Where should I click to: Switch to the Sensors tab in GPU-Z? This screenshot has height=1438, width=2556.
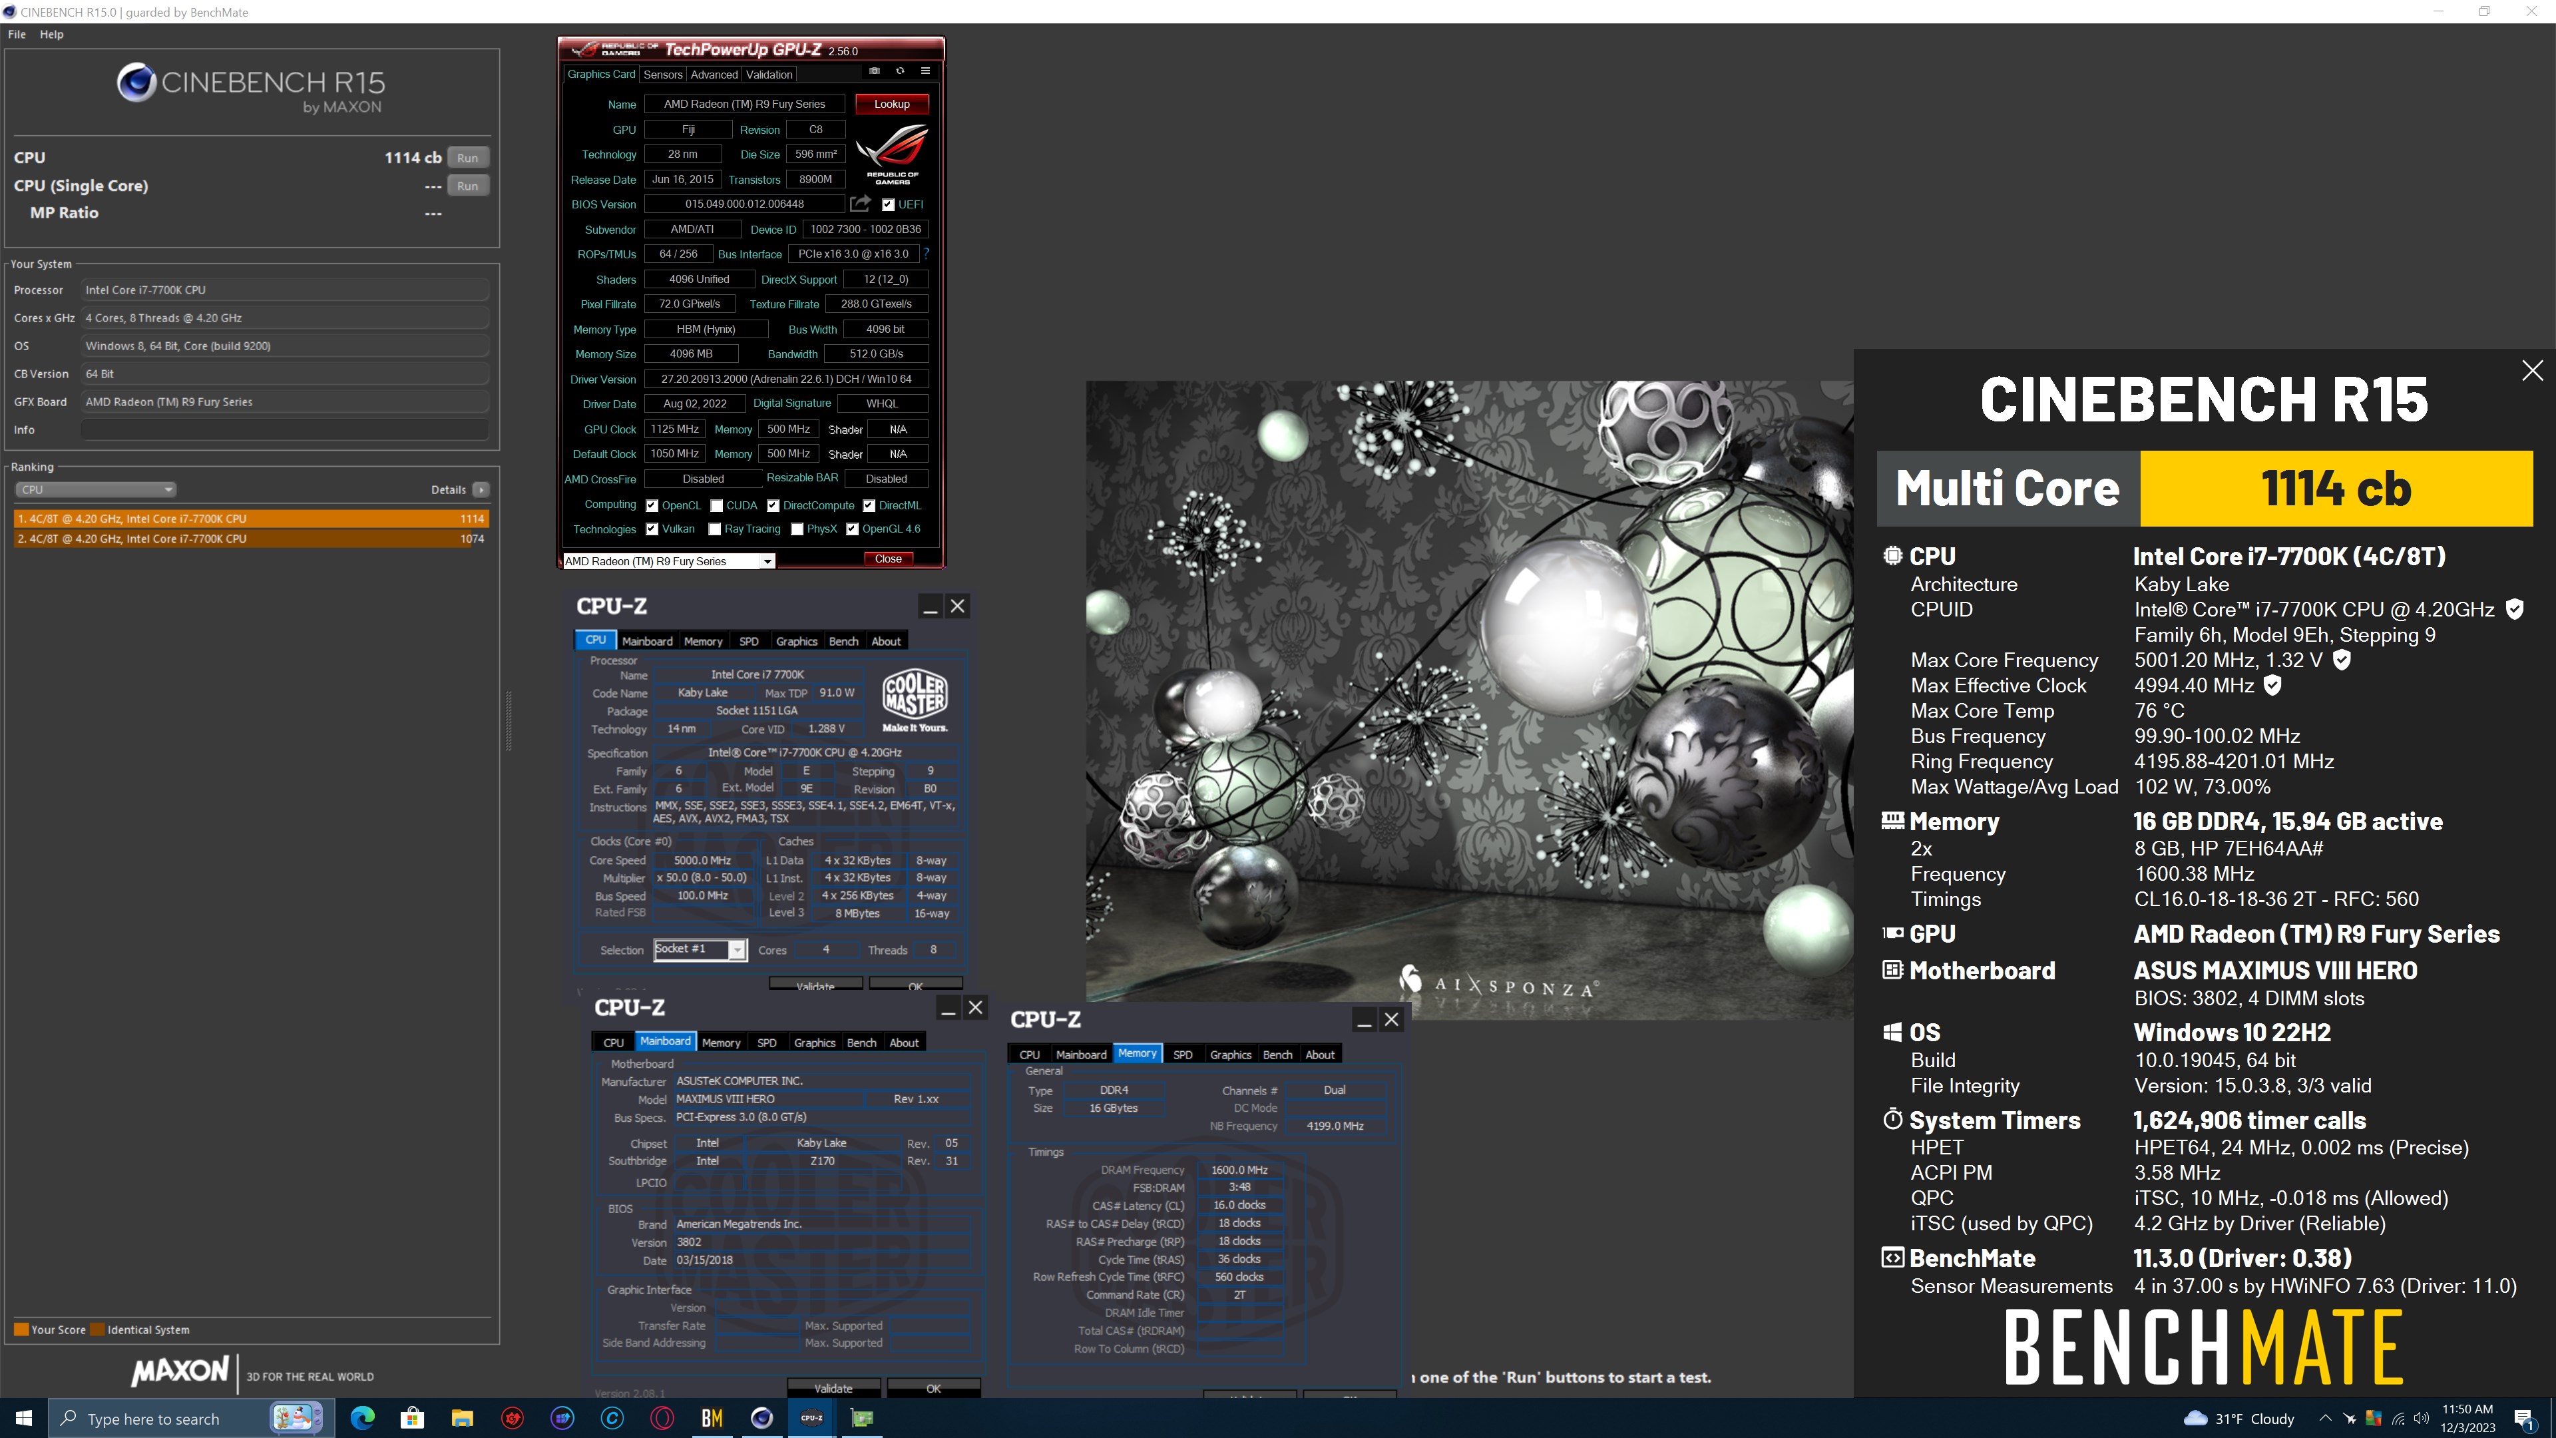tap(663, 75)
